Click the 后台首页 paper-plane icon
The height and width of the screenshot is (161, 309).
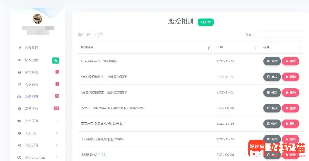coord(19,48)
